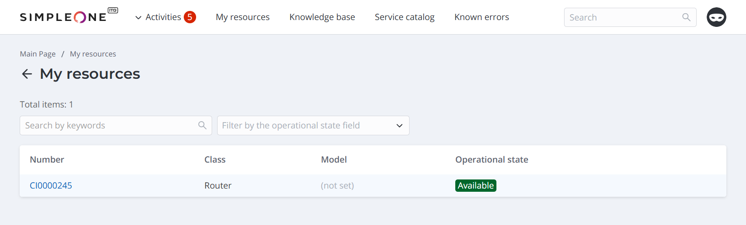
Task: Open the Activities menu
Action: 163,17
